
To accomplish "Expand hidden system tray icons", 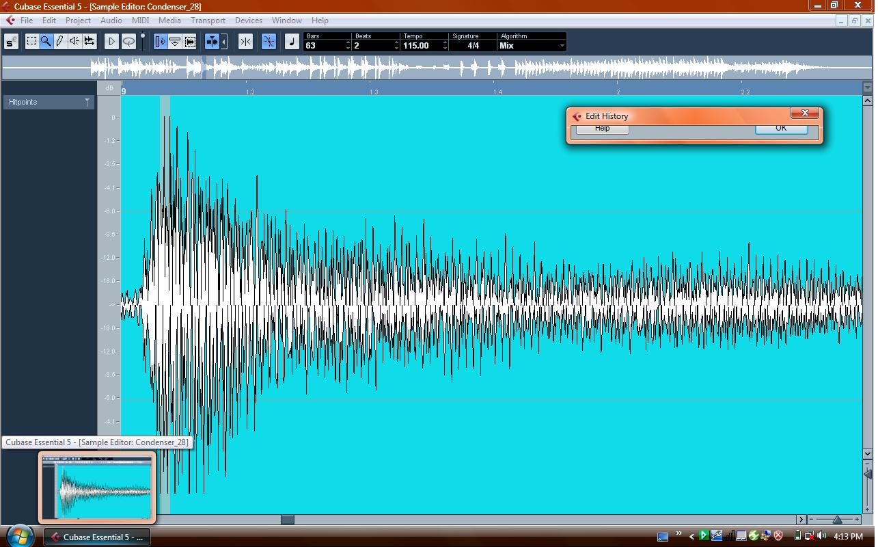I will (691, 537).
